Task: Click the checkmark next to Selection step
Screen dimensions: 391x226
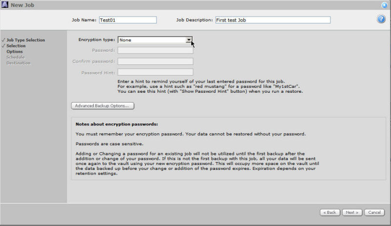Action: [x=3, y=46]
